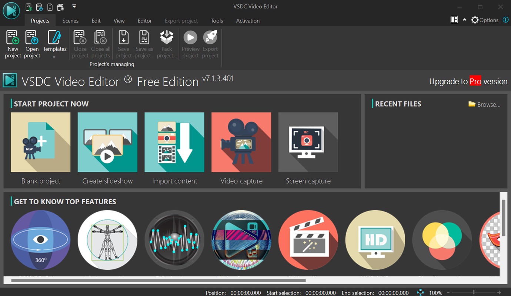
Task: Click the blue info icon beside Options
Action: tap(505, 20)
